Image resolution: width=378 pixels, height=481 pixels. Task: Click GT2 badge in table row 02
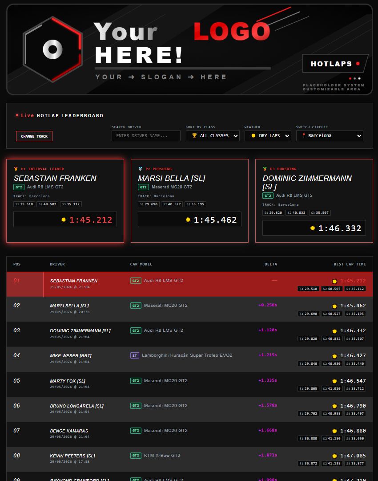tap(136, 306)
